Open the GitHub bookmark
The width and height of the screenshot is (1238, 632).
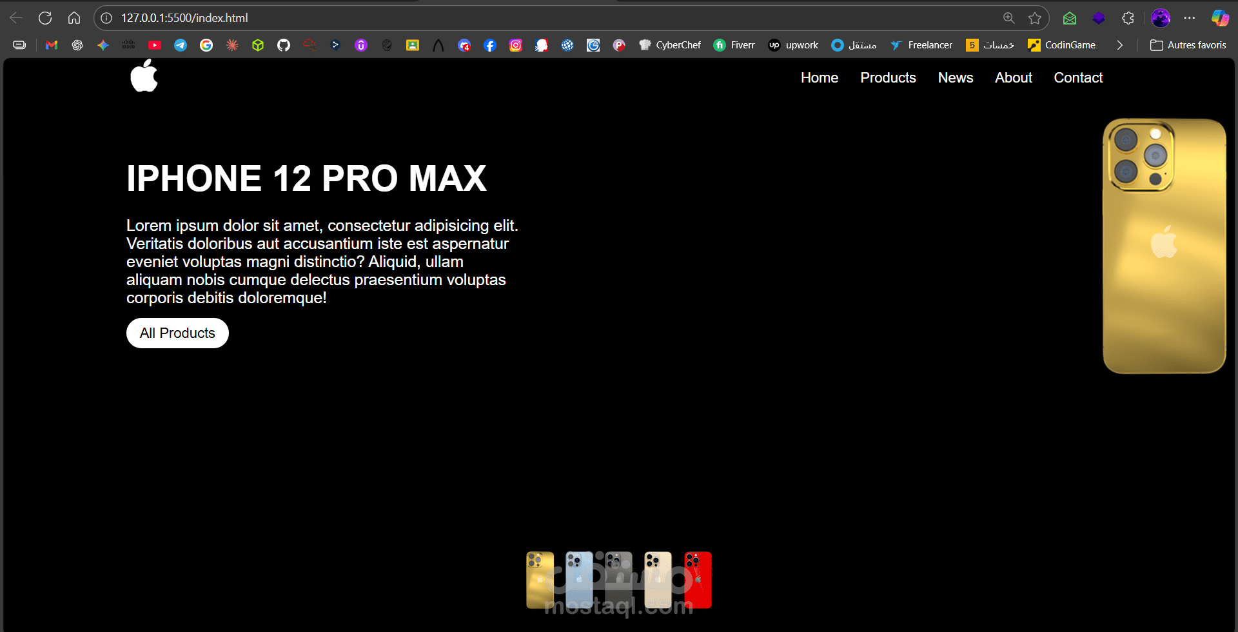(284, 45)
